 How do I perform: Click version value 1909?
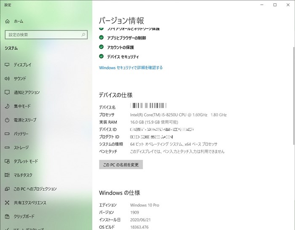click(x=134, y=212)
